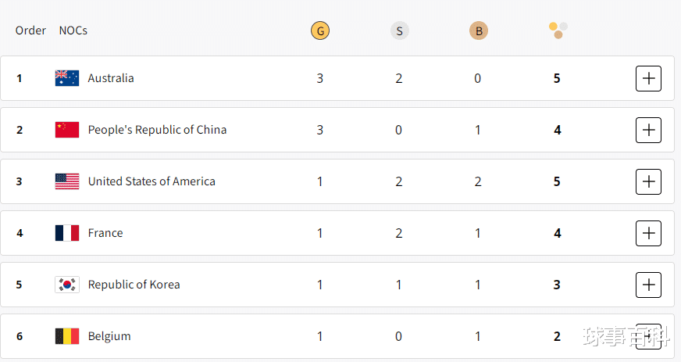681x362 pixels.
Task: Open the United States of America link
Action: click(x=152, y=181)
